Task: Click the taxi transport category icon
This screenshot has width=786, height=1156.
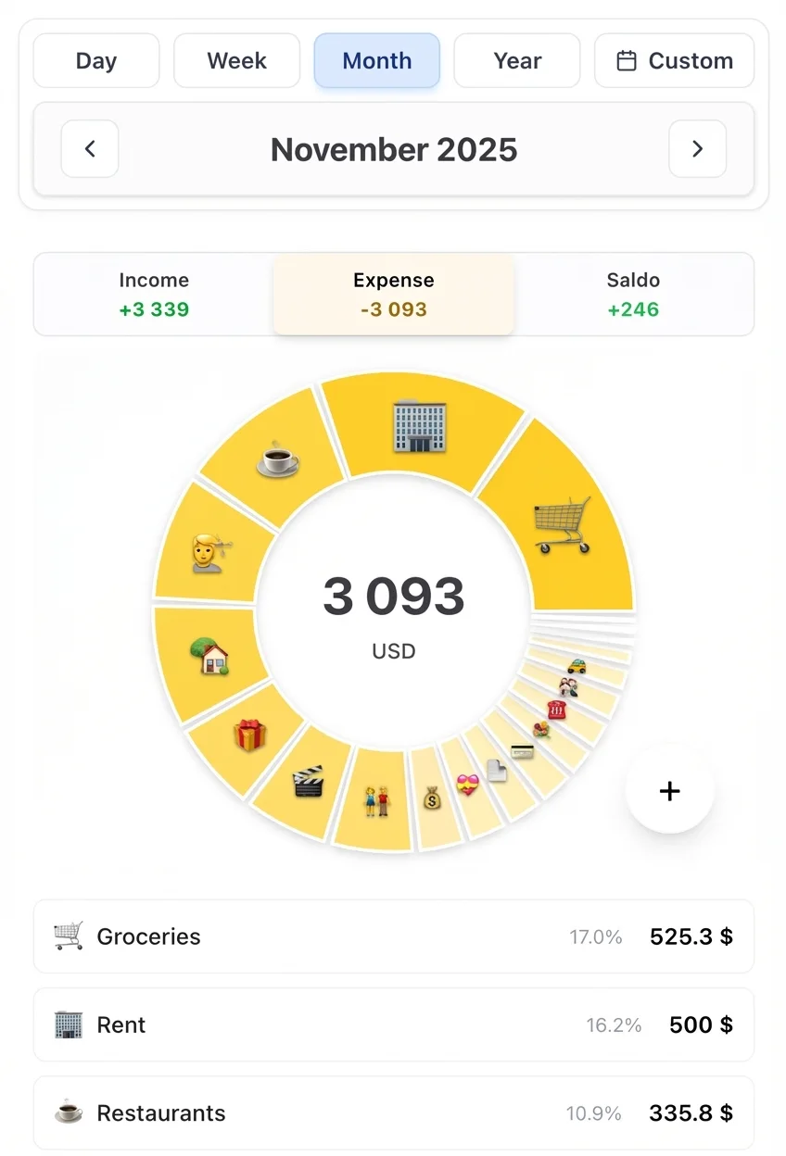Action: click(x=575, y=665)
